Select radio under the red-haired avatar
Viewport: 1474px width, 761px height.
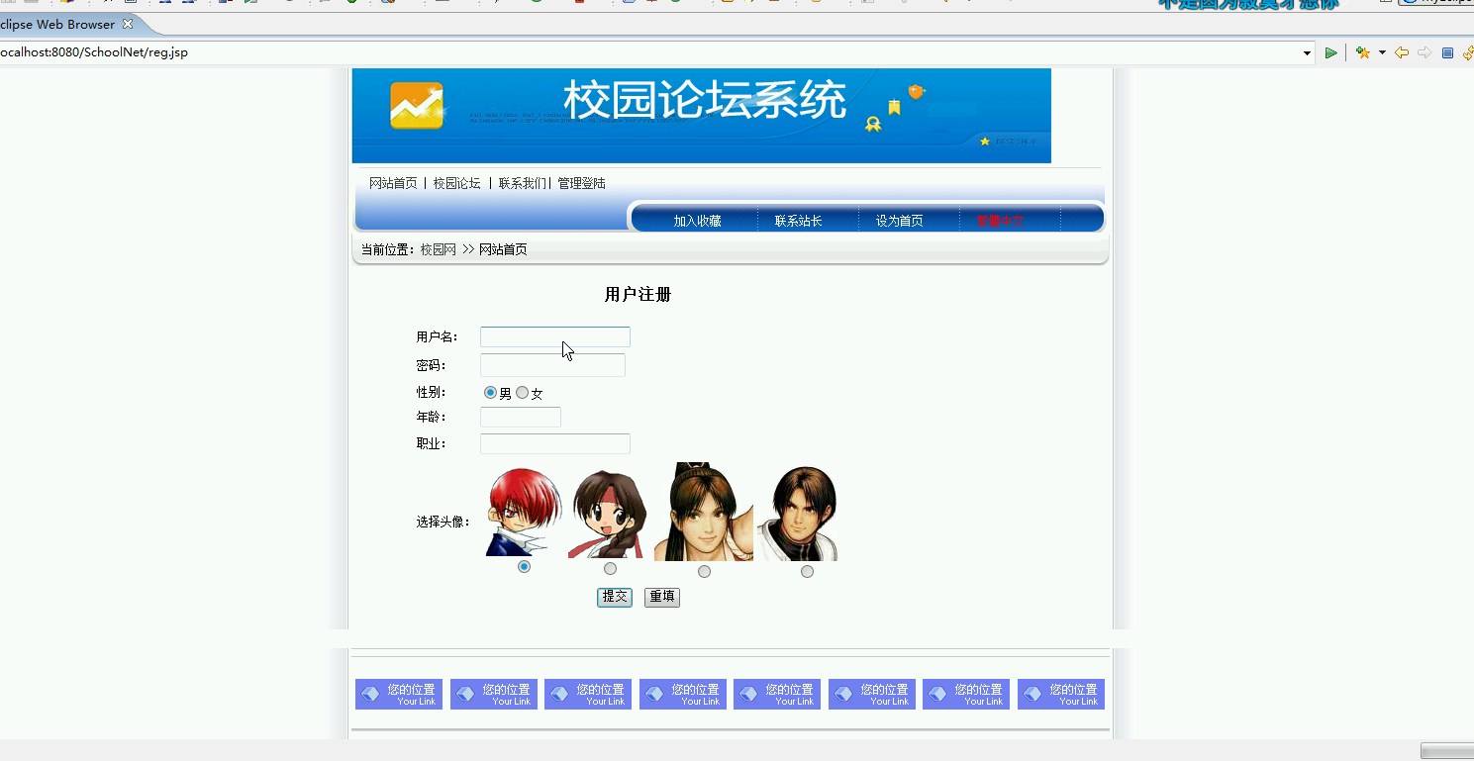point(525,567)
